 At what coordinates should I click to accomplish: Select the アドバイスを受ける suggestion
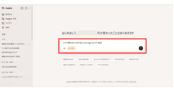tap(103, 65)
